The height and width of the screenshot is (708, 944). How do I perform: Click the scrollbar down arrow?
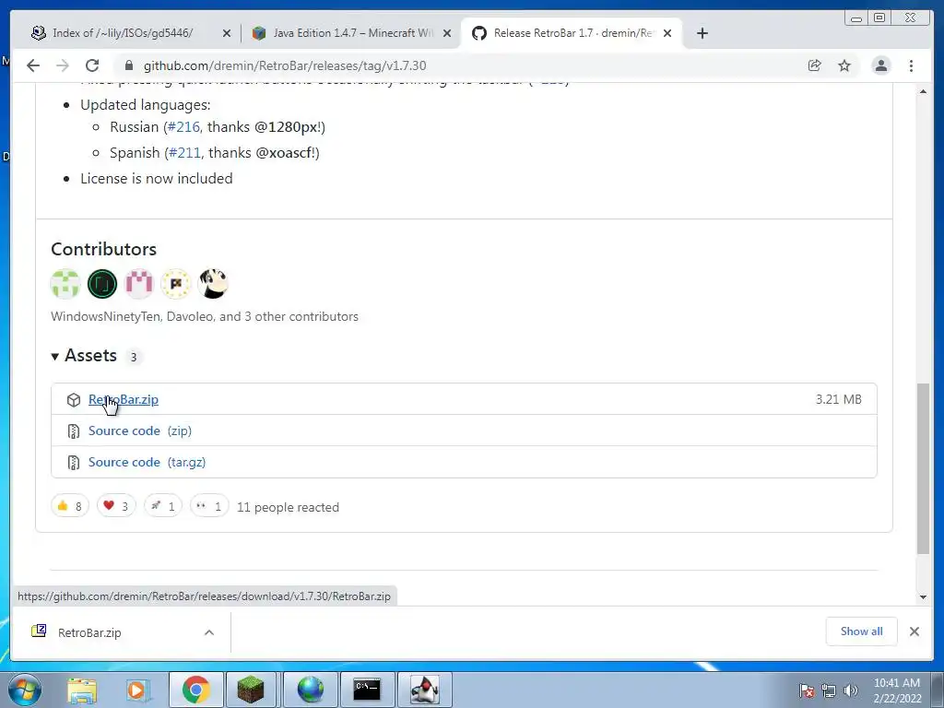tap(923, 597)
